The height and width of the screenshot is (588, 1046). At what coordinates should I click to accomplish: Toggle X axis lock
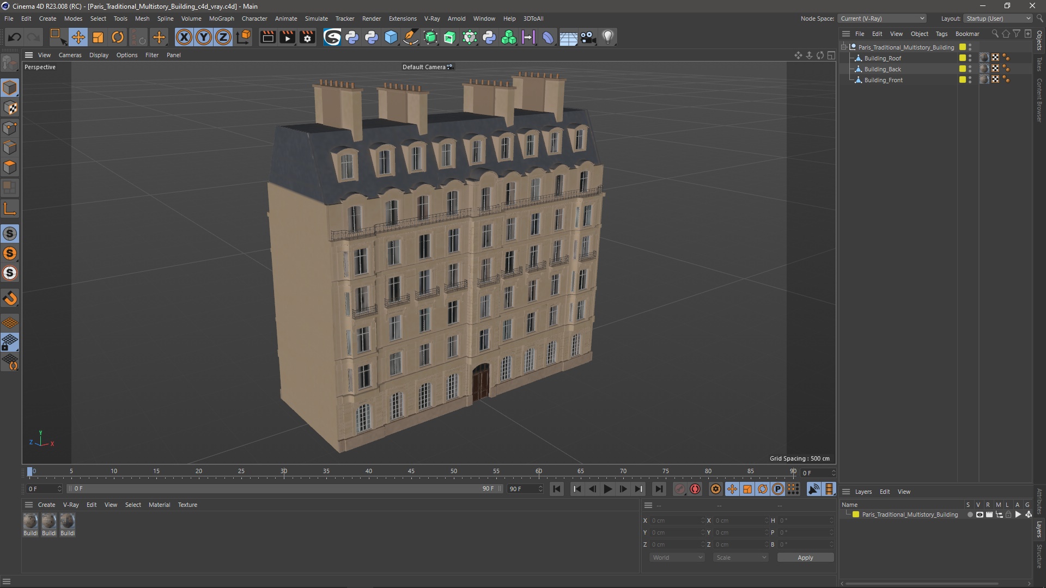pos(184,37)
